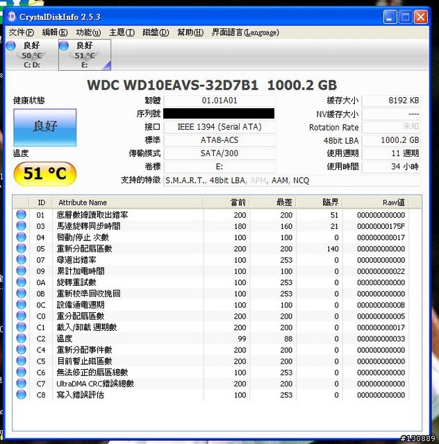Screen dimensions: 439x444
Task: Click the volume label field E:
Action: (x=219, y=166)
